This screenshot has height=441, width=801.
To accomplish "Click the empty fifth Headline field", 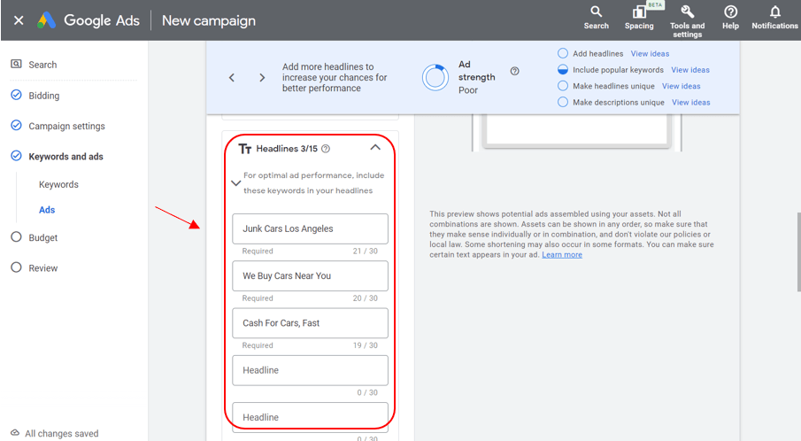I will [x=310, y=417].
